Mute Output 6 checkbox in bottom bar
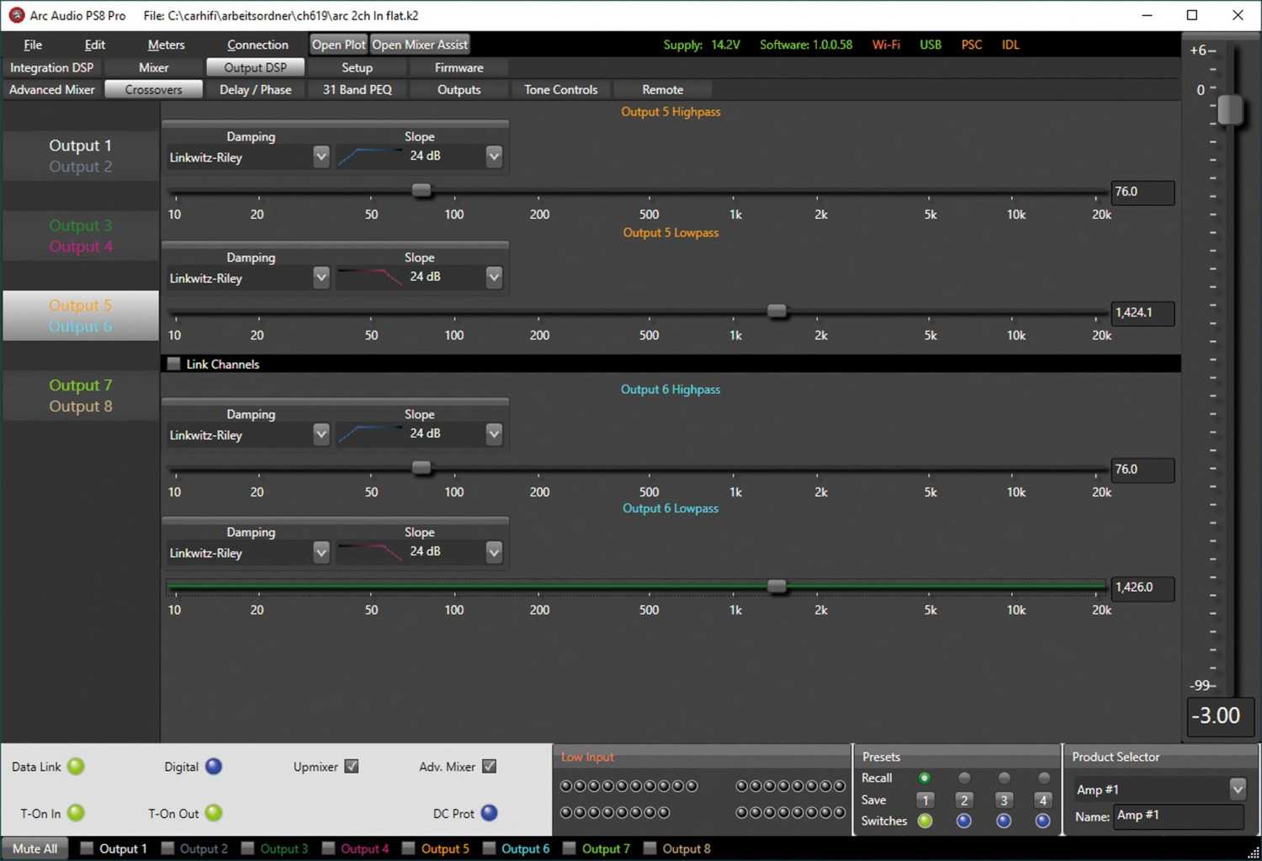The height and width of the screenshot is (861, 1262). [x=489, y=848]
